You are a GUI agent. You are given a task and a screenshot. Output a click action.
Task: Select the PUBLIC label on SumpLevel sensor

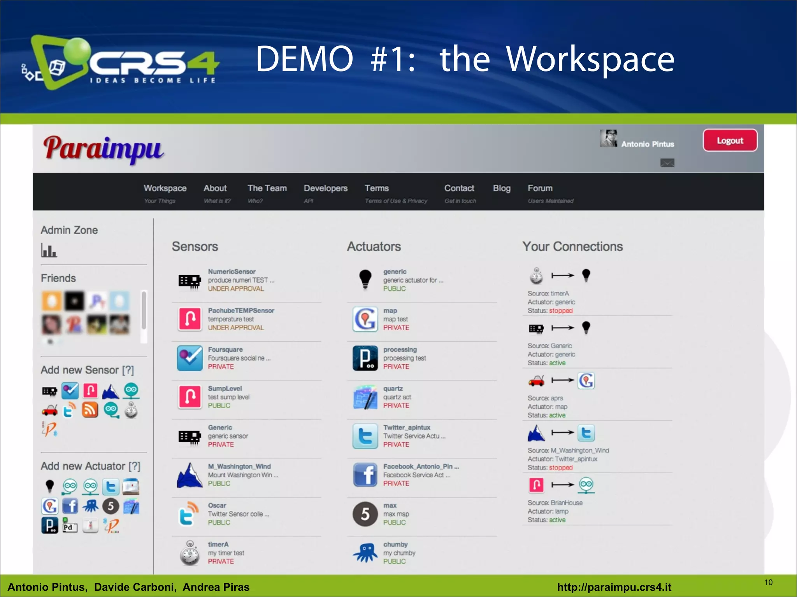click(219, 405)
